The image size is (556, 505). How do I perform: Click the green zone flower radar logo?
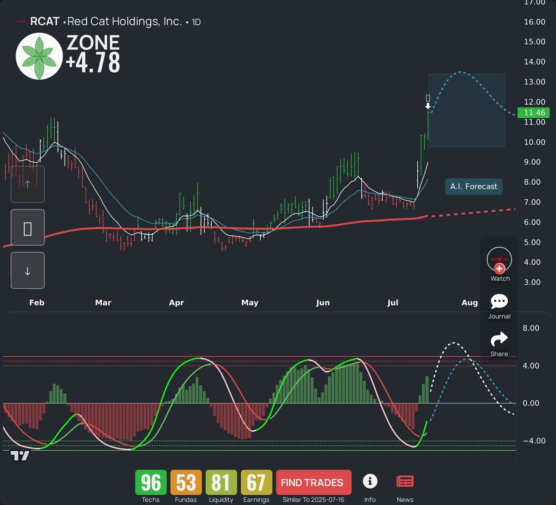tap(39, 56)
